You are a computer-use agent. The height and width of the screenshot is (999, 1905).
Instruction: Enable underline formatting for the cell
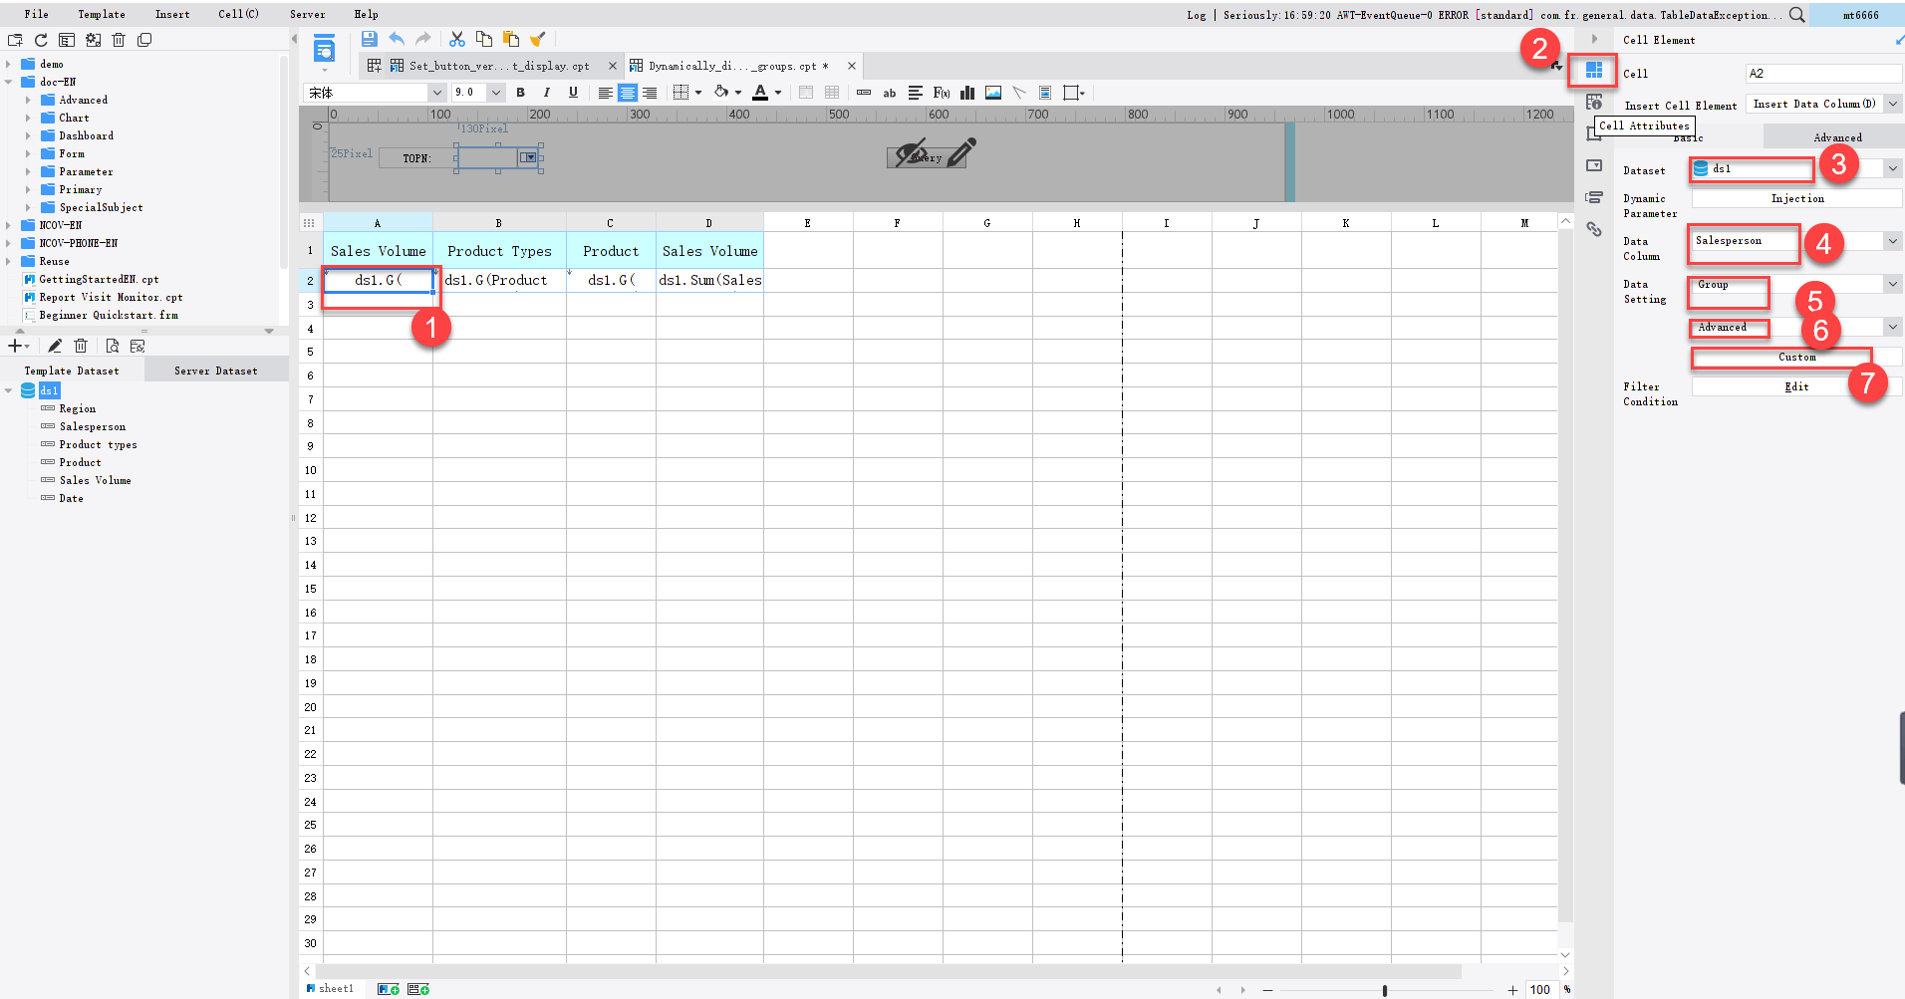tap(573, 92)
